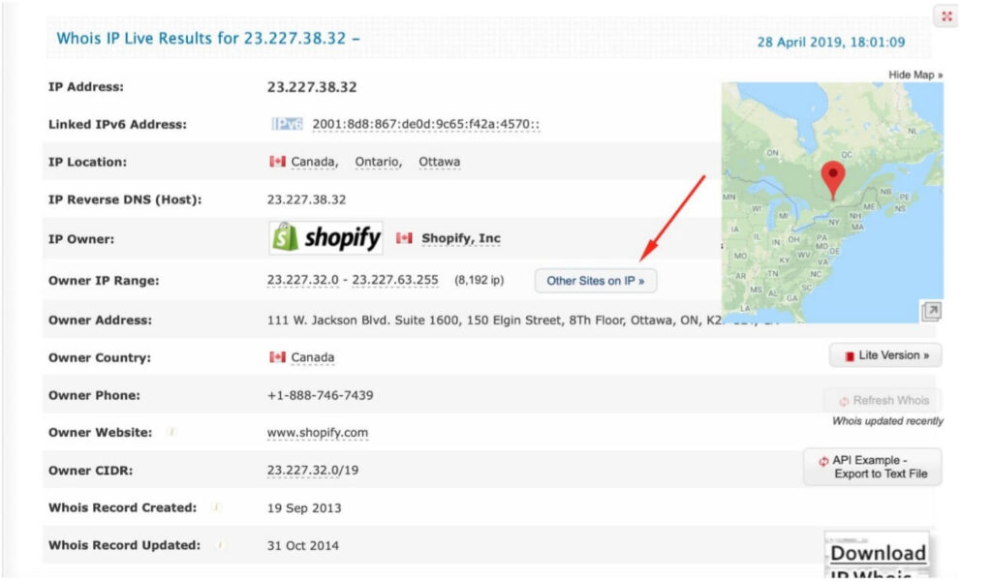Click the 'Owner Address:' label

[100, 321]
